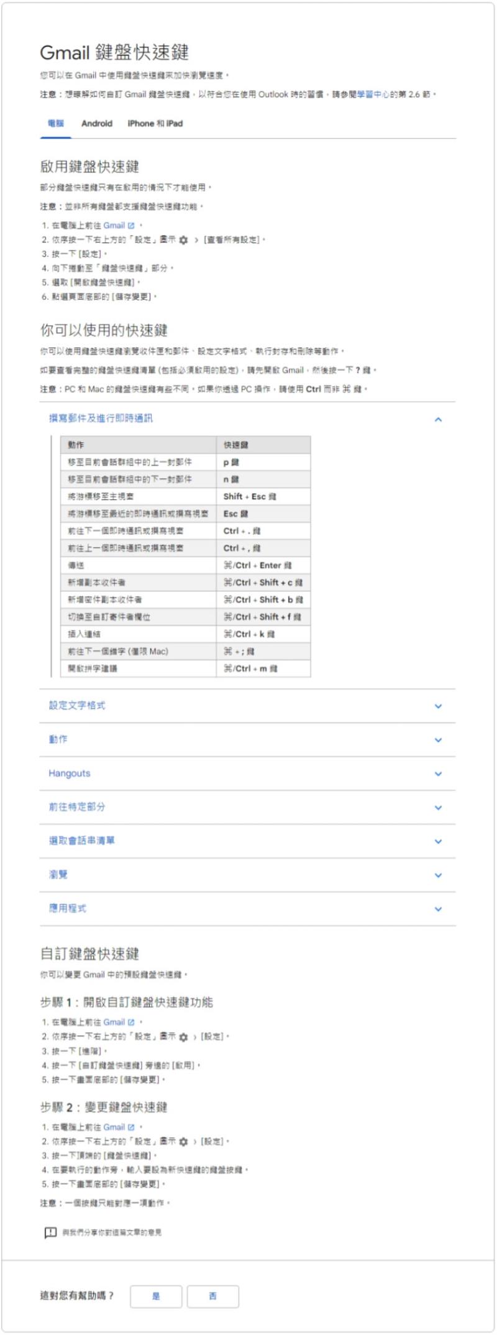Click the ⌘/Ctrl + k 鍵 cell
Viewport: 497px width, 1335px height.
(x=263, y=634)
